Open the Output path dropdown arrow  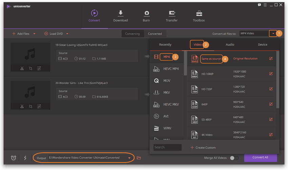coord(129,158)
